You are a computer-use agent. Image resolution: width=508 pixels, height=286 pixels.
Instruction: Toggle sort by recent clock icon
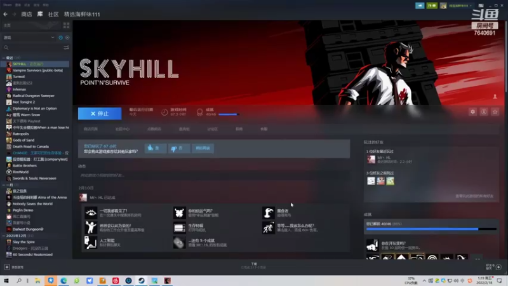60,37
